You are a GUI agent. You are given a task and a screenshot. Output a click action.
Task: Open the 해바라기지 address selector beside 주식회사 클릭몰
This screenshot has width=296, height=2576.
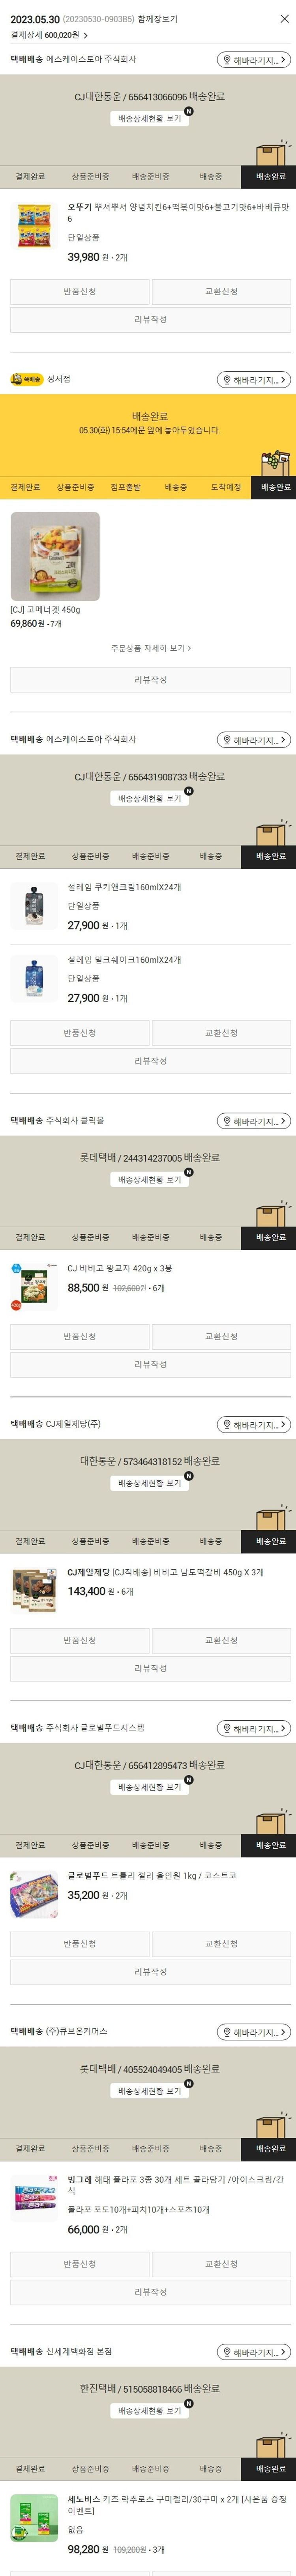click(x=254, y=1121)
